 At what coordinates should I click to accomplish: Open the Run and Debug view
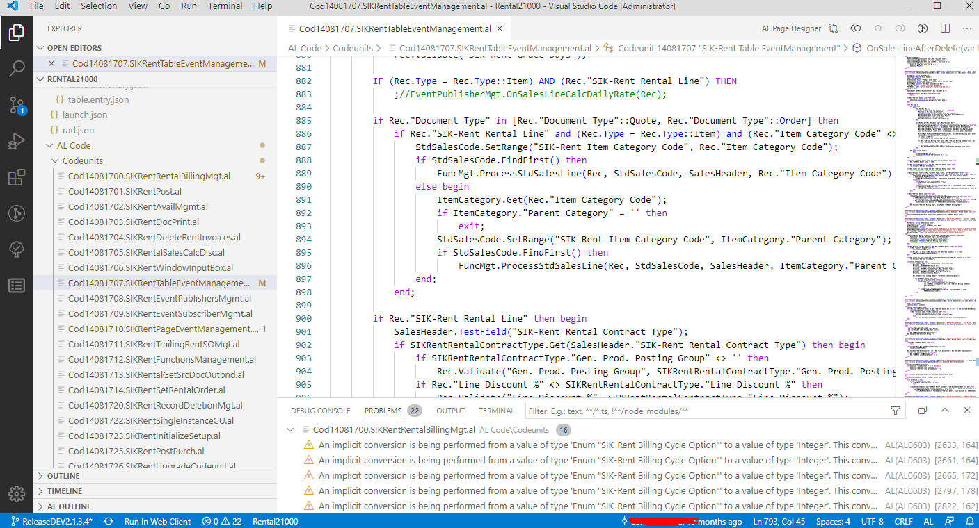(17, 141)
